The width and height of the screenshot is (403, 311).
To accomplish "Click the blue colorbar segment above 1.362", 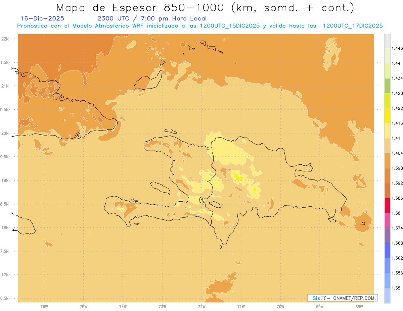I will (x=387, y=250).
